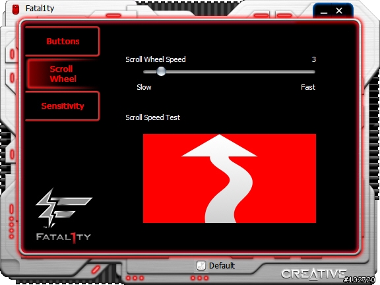Switch to the Sensitivity tab

[x=62, y=106]
